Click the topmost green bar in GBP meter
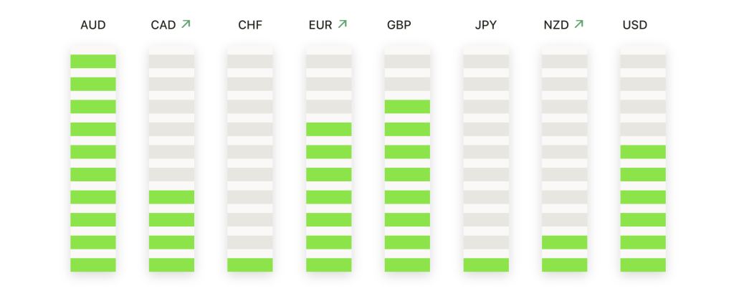This screenshot has width=734, height=291. 407,107
